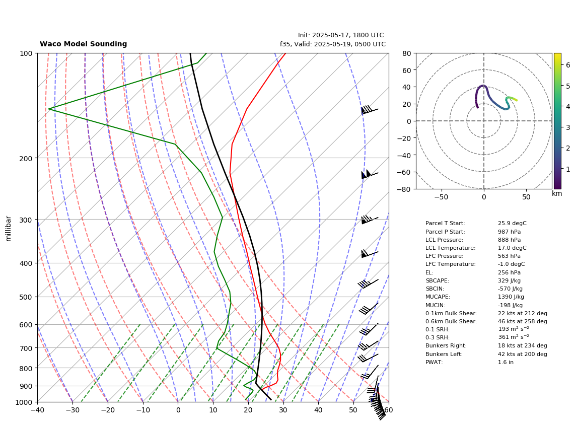Click the '193 m² s⁻²' value

(x=514, y=329)
